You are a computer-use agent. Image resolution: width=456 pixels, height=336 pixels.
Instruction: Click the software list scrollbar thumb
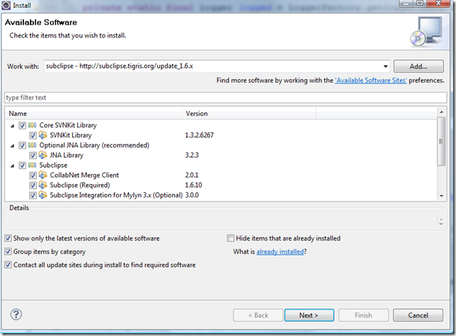441,141
